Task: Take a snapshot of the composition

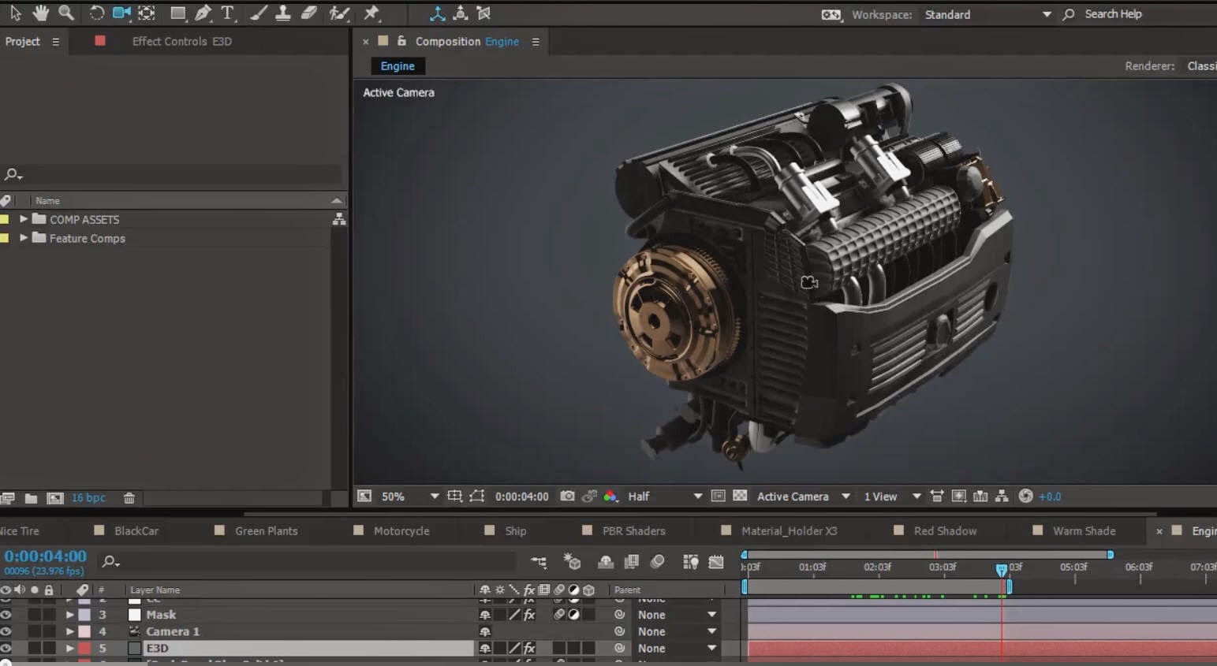Action: tap(566, 497)
